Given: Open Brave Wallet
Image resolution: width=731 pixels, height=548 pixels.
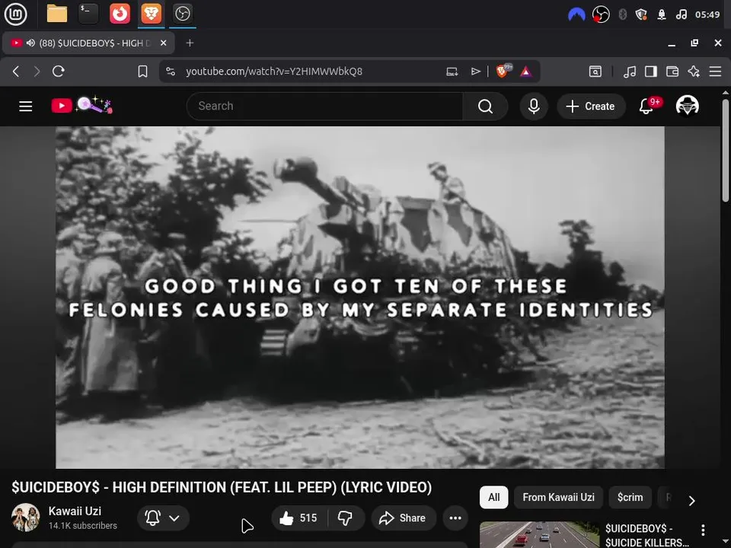Looking at the screenshot, I should (672, 72).
